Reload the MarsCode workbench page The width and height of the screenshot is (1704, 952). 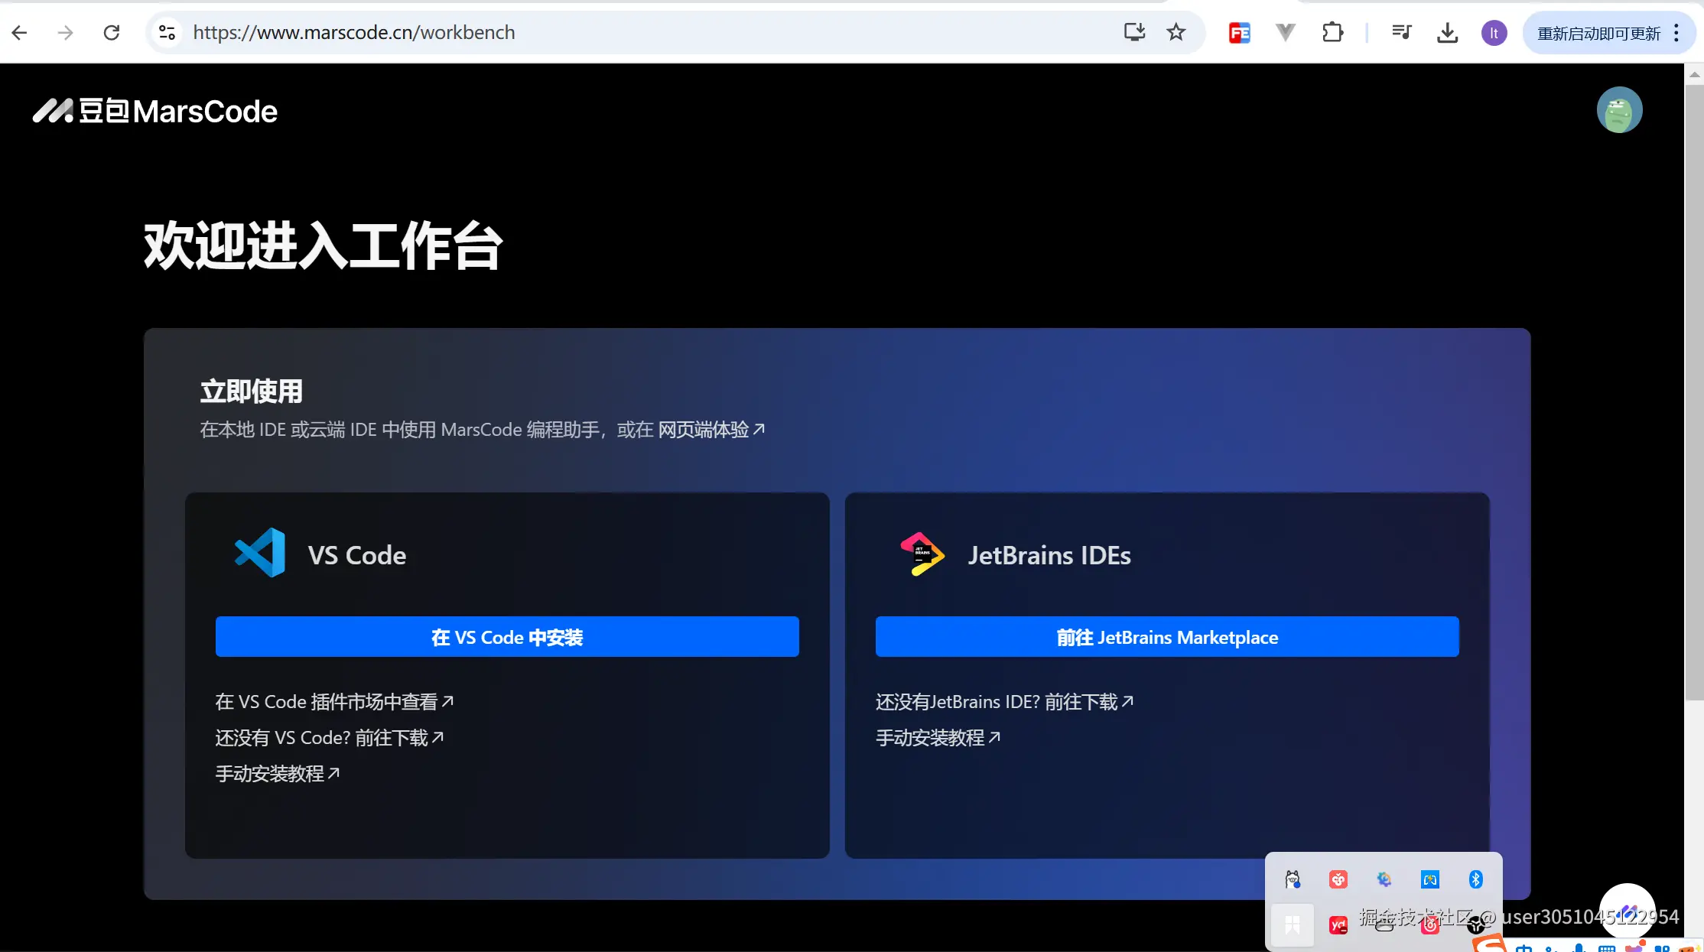[x=112, y=32]
